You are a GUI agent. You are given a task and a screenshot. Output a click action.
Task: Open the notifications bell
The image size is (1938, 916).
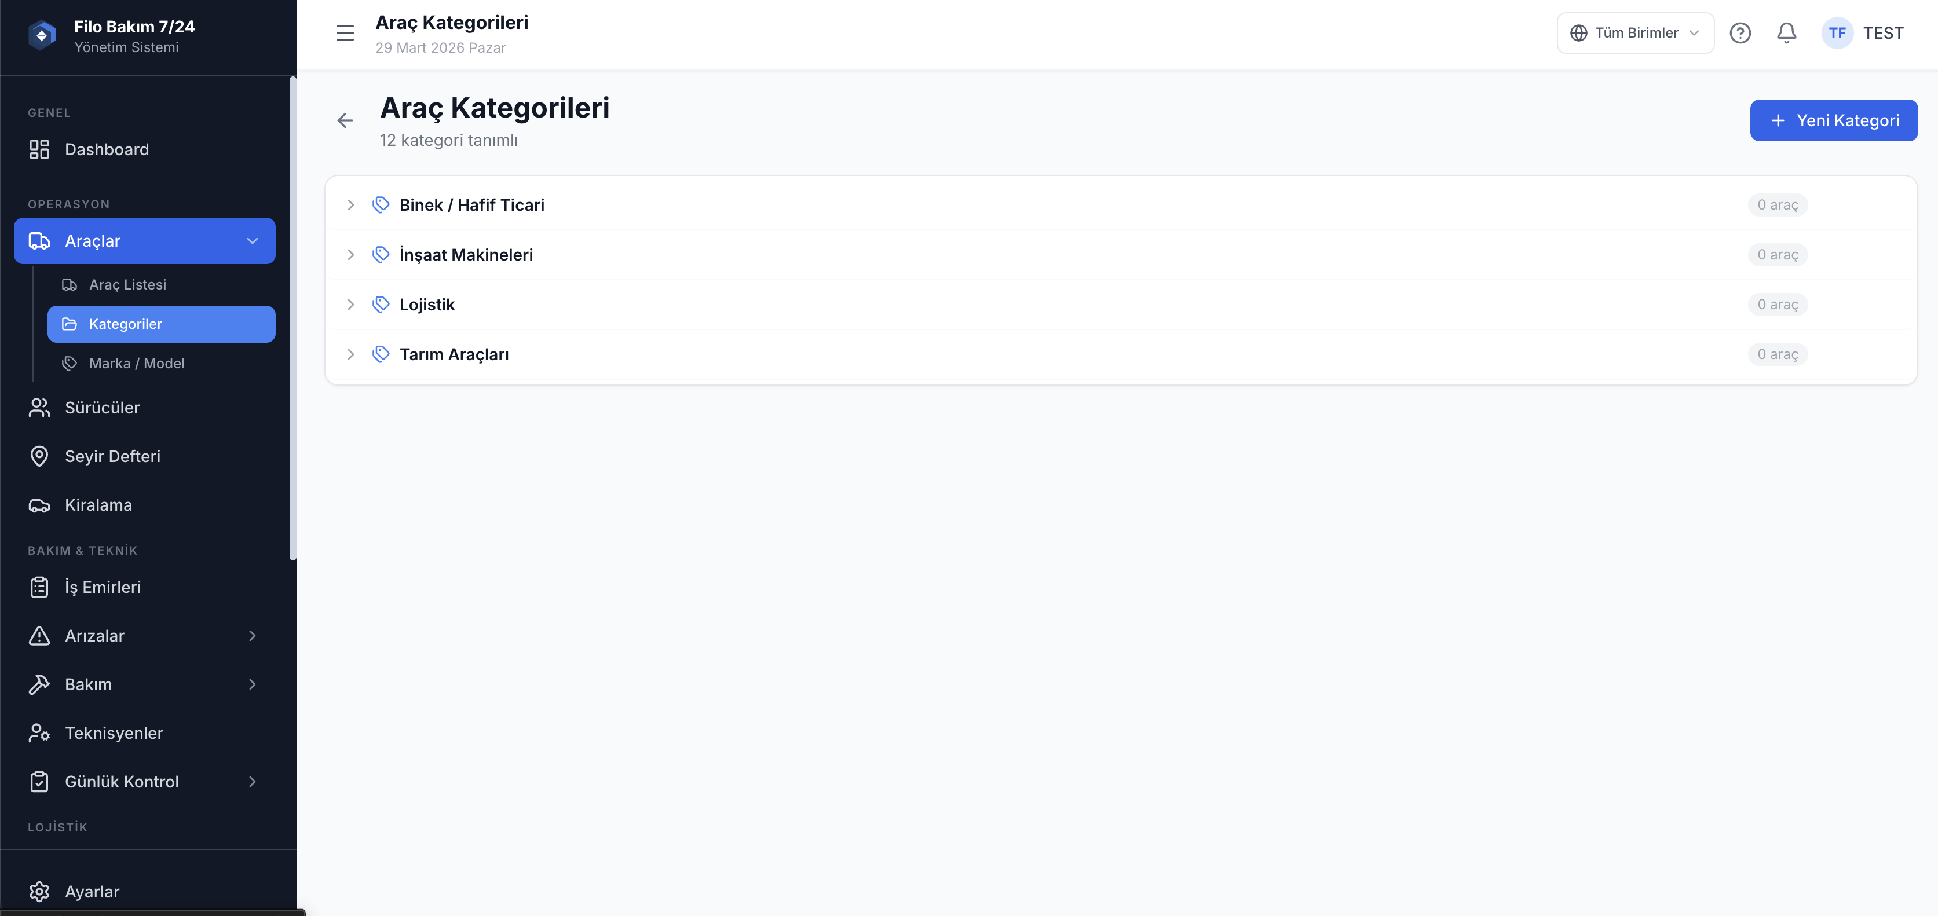[x=1786, y=33]
